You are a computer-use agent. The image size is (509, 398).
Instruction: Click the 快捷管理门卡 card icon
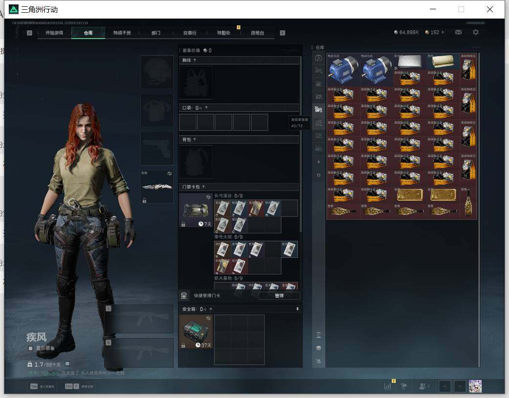[184, 295]
